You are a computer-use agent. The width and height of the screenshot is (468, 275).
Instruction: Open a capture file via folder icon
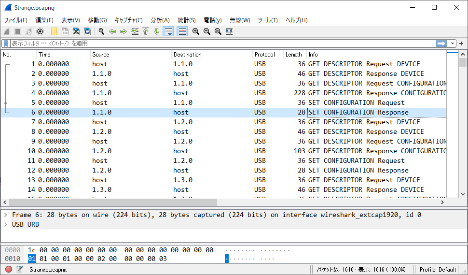tap(54, 31)
